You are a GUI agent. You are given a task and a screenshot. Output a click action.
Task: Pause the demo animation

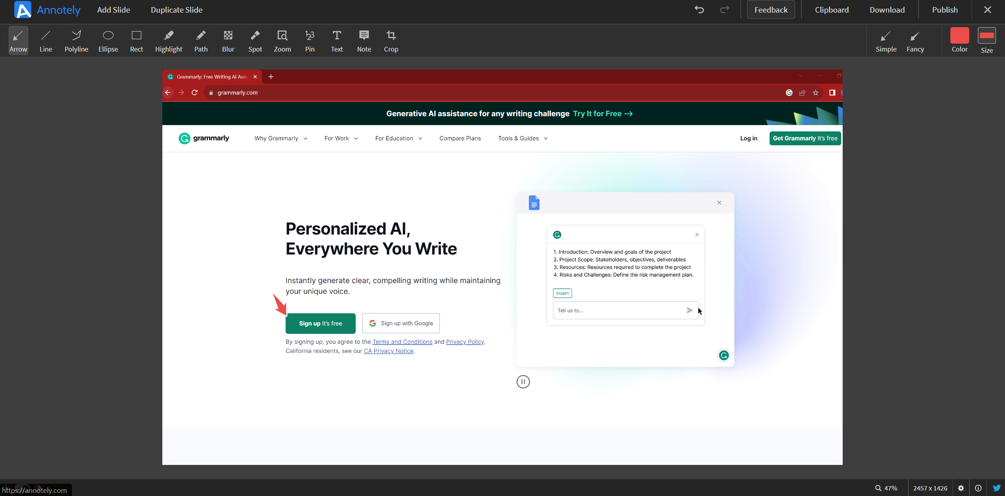click(x=523, y=382)
